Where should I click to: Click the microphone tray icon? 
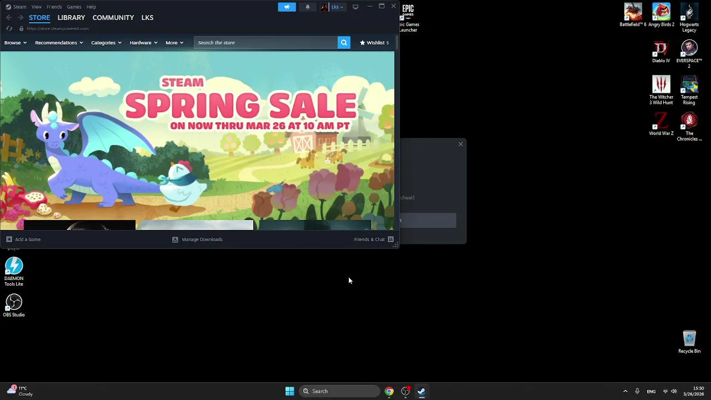637,391
